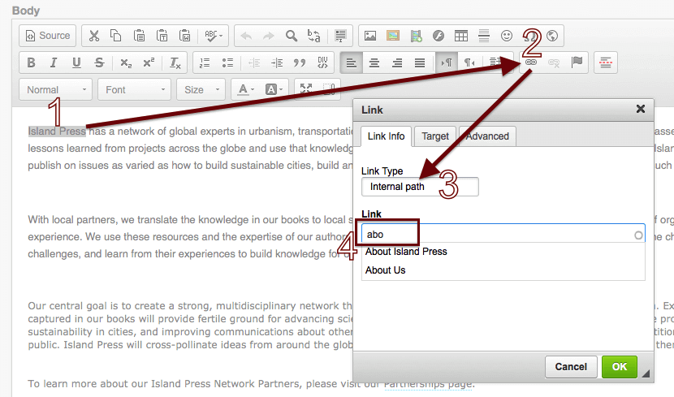
Task: Select Center alignment
Action: click(374, 63)
